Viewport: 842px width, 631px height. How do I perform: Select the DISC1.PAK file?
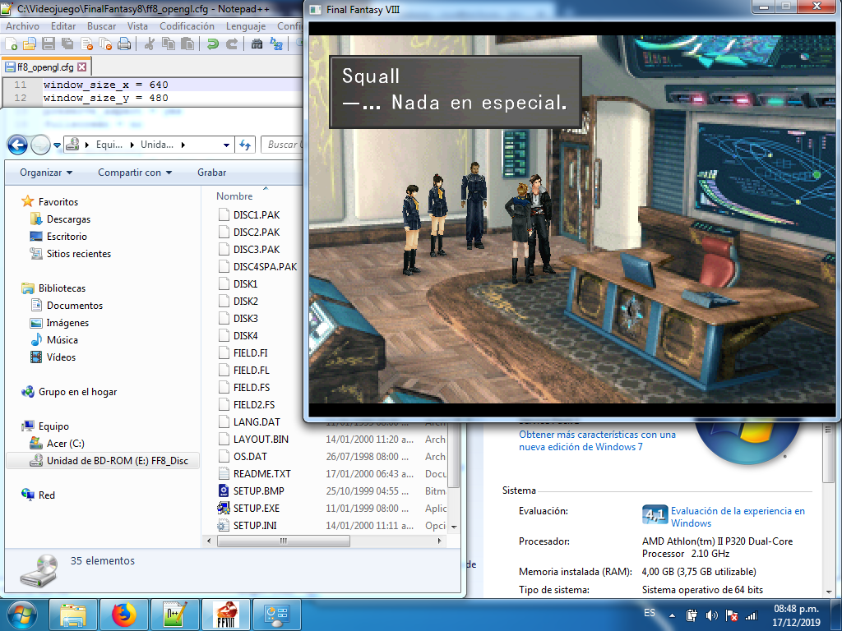(257, 214)
